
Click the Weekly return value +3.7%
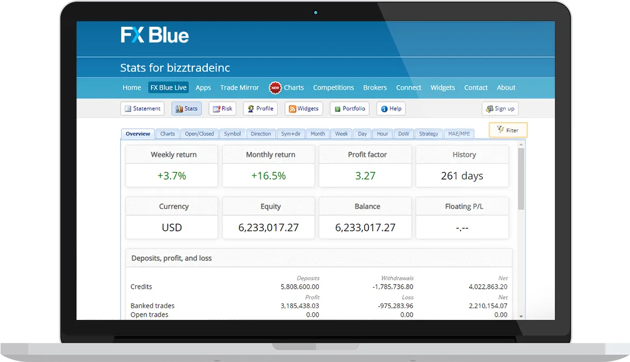(172, 176)
